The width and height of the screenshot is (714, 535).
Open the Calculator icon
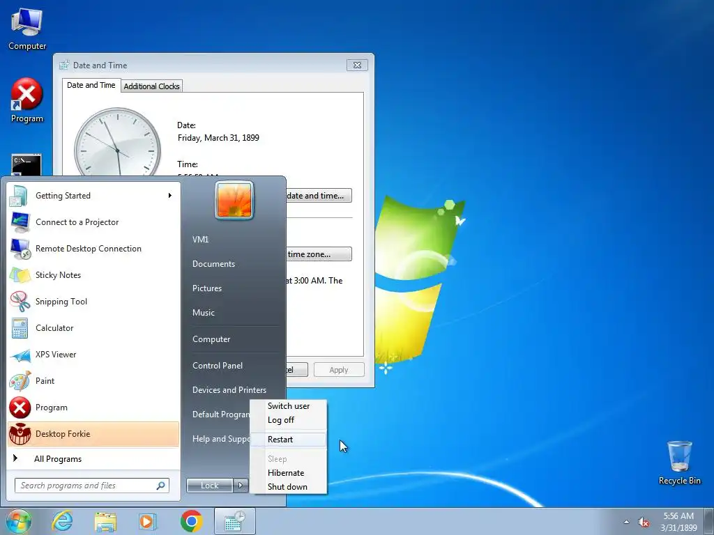coord(20,328)
